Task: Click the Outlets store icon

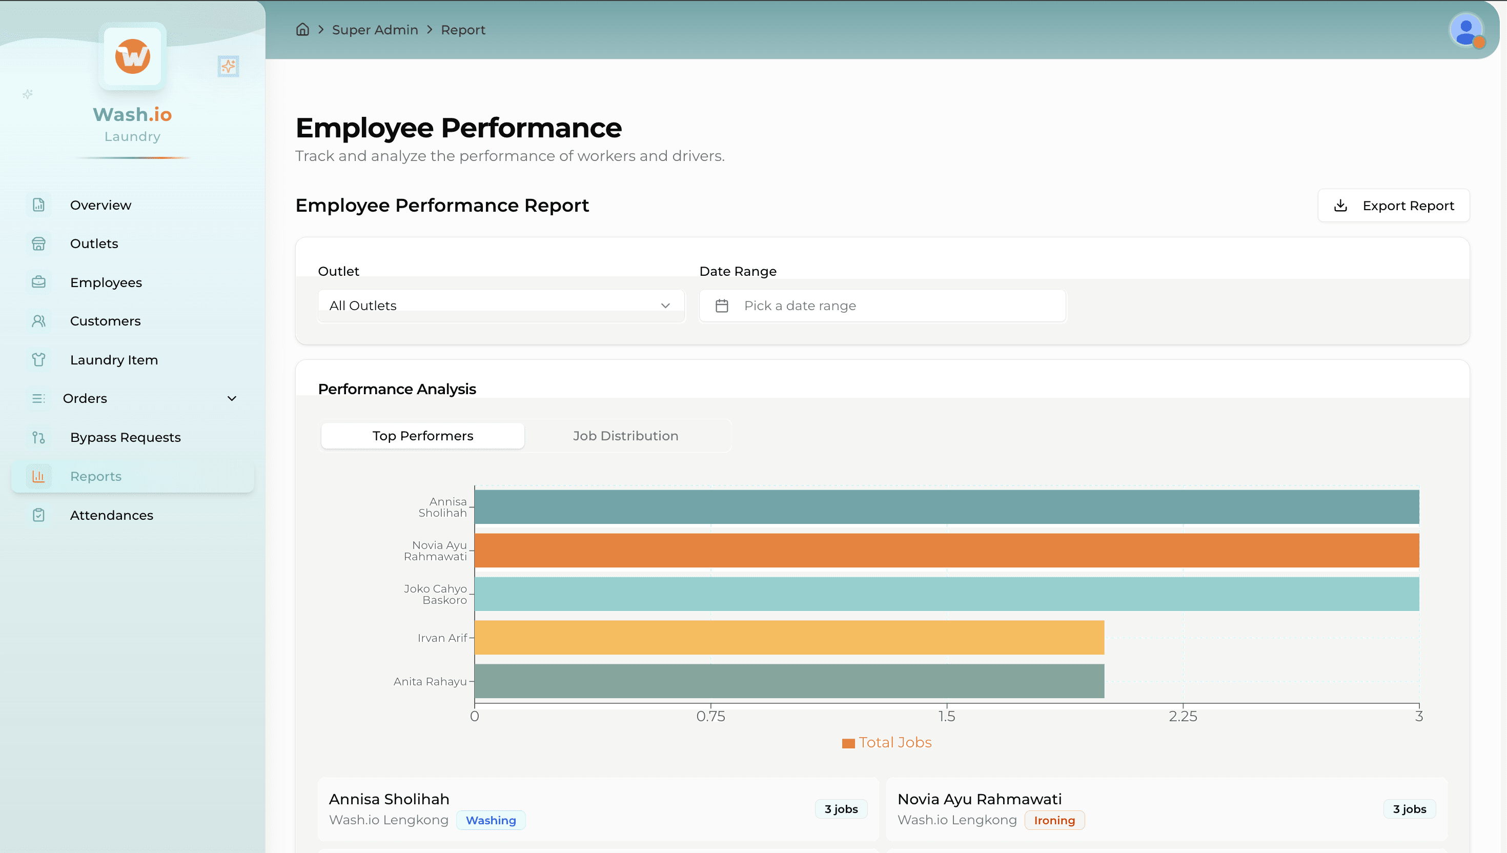Action: [38, 243]
